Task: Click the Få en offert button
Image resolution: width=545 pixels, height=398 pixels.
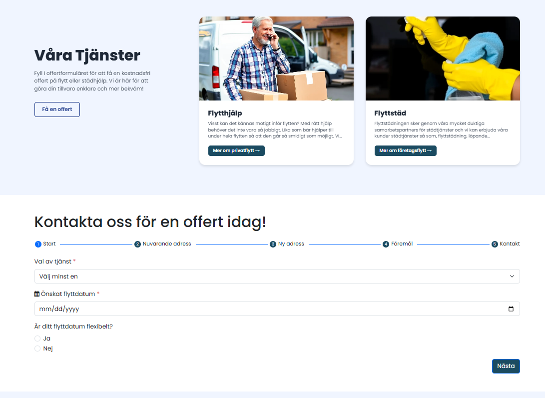Action: (57, 109)
